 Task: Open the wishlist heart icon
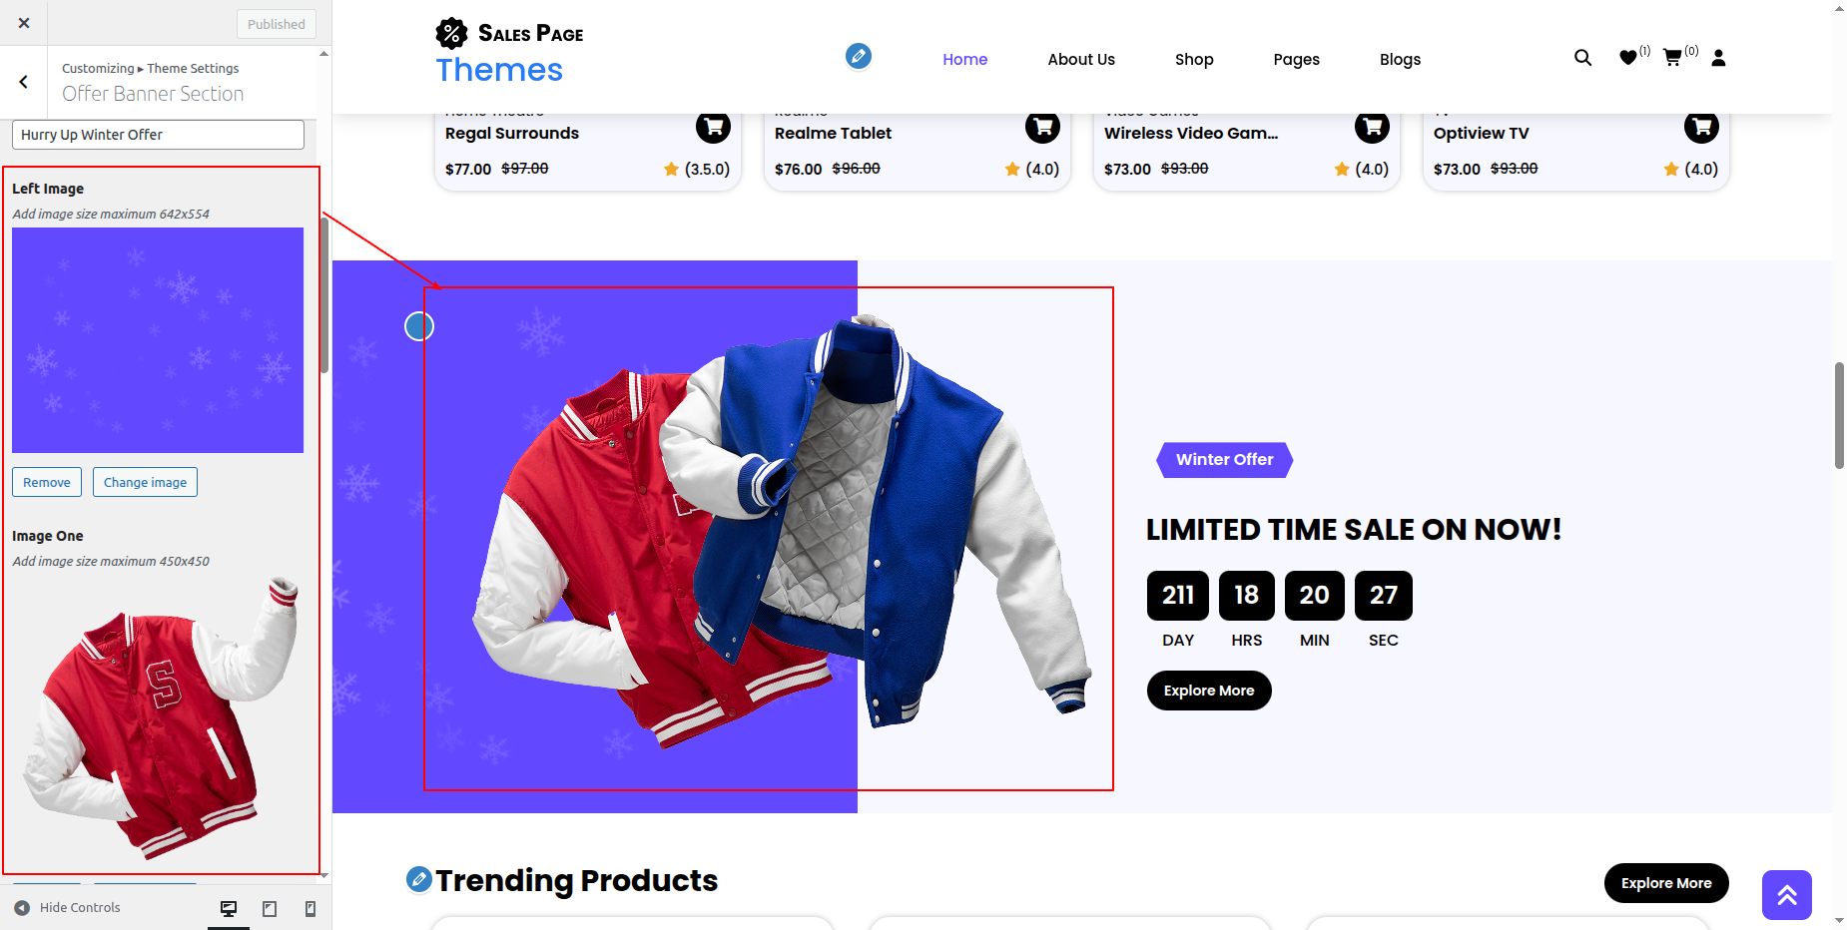click(1627, 58)
